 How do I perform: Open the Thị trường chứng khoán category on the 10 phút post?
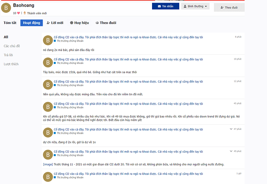coord(70,63)
